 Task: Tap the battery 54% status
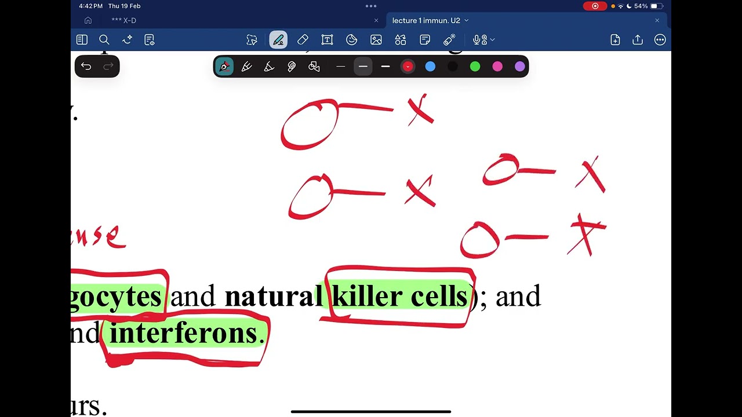pyautogui.click(x=649, y=6)
